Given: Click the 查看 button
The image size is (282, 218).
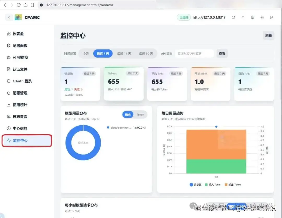Looking at the screenshot, I should coord(222,53).
